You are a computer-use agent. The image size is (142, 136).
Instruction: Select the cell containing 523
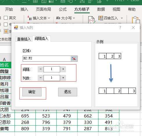coord(46,116)
